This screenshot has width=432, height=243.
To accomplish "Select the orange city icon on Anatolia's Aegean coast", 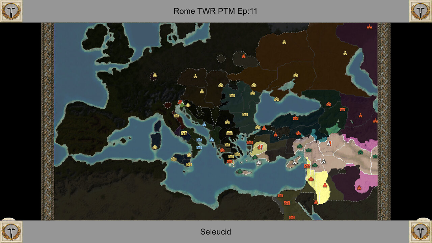I will [250, 142].
